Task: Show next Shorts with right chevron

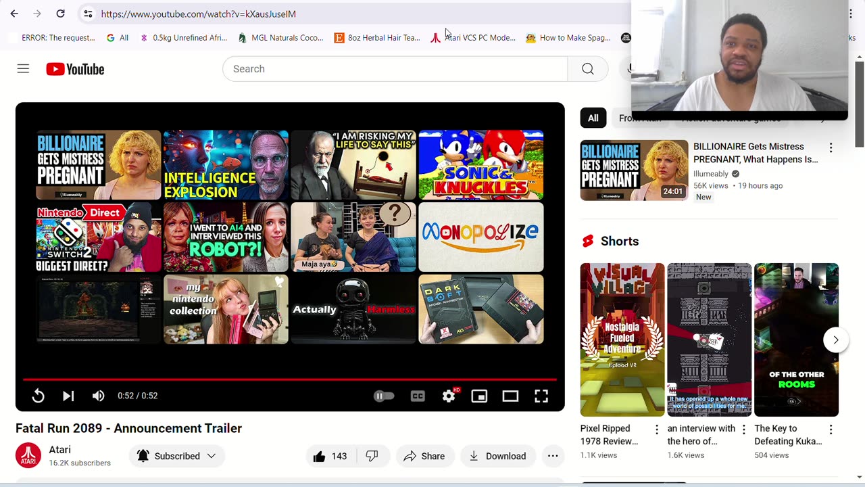Action: tap(836, 340)
